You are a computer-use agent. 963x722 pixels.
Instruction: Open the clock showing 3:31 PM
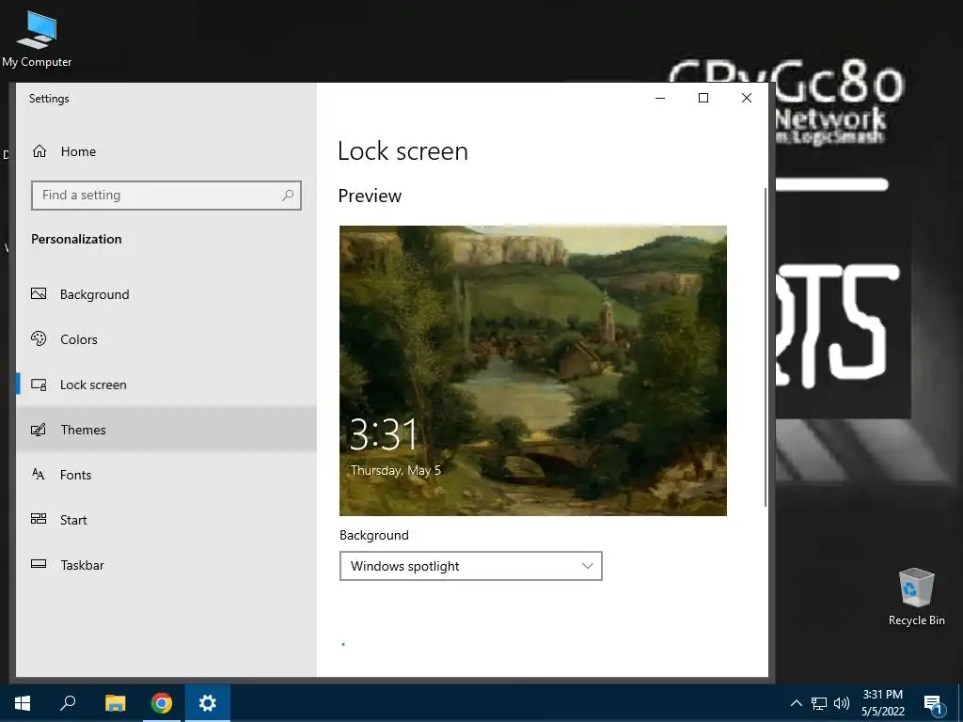[882, 703]
